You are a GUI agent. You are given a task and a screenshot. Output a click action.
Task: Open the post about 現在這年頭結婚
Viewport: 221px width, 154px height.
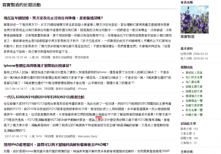point(53,18)
